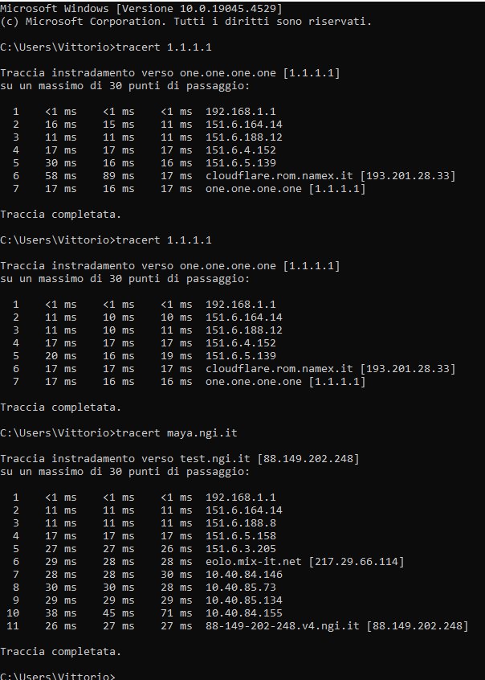The image size is (485, 680).
Task: Select 88-149-202-248.v4.ngi.it hostname at hop 11
Action: [282, 626]
